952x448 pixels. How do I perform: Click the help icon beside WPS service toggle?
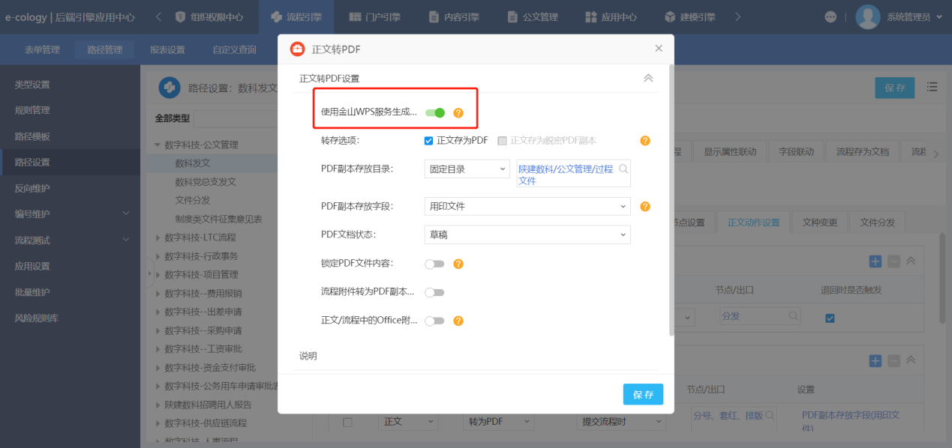[x=458, y=113]
